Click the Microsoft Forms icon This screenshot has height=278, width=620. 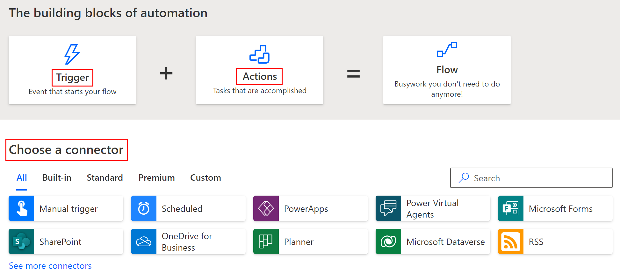click(511, 208)
